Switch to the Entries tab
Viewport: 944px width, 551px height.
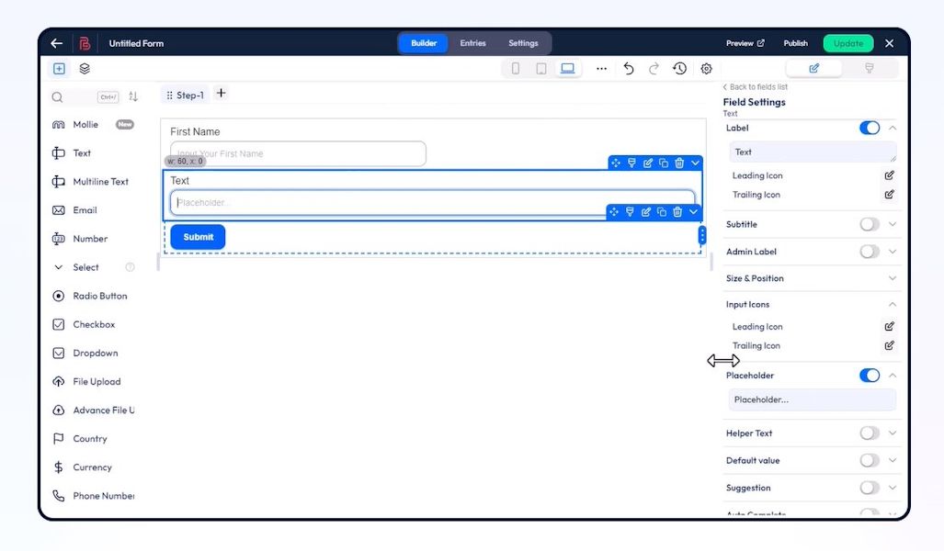click(472, 43)
